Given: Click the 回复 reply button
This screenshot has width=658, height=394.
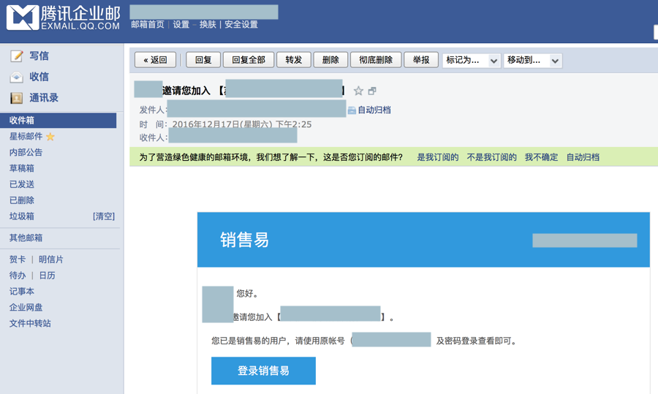Looking at the screenshot, I should click(203, 60).
